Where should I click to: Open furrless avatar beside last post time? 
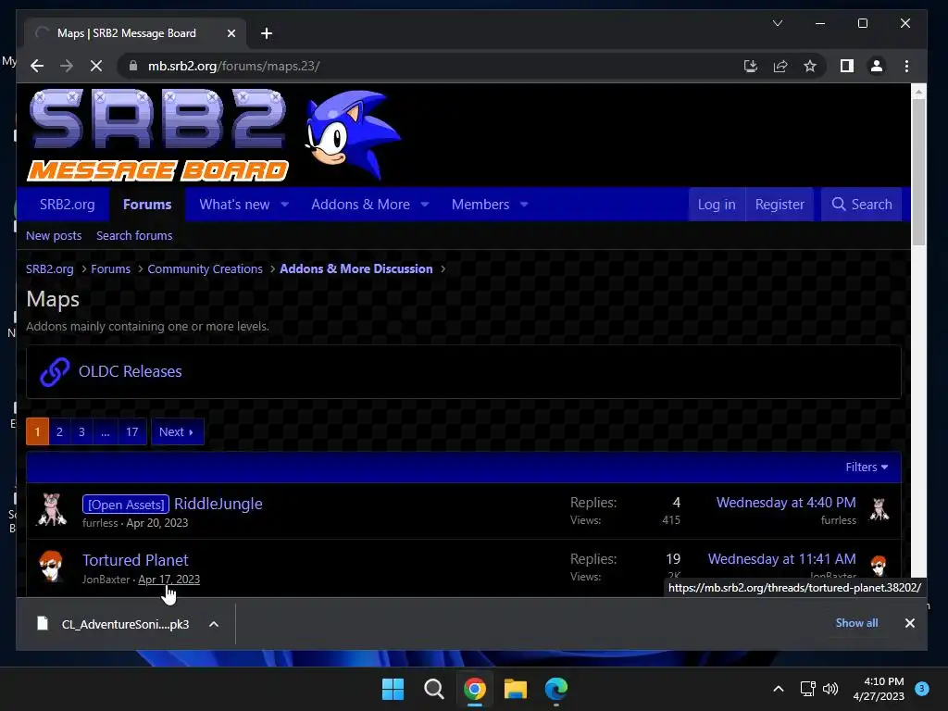(x=879, y=509)
